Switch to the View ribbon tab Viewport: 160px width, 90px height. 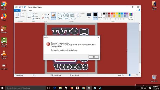pos(30,10)
